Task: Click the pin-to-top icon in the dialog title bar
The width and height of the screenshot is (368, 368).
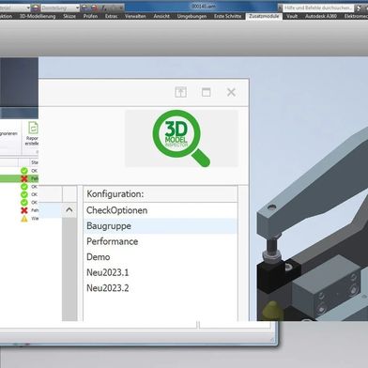Action: point(180,92)
